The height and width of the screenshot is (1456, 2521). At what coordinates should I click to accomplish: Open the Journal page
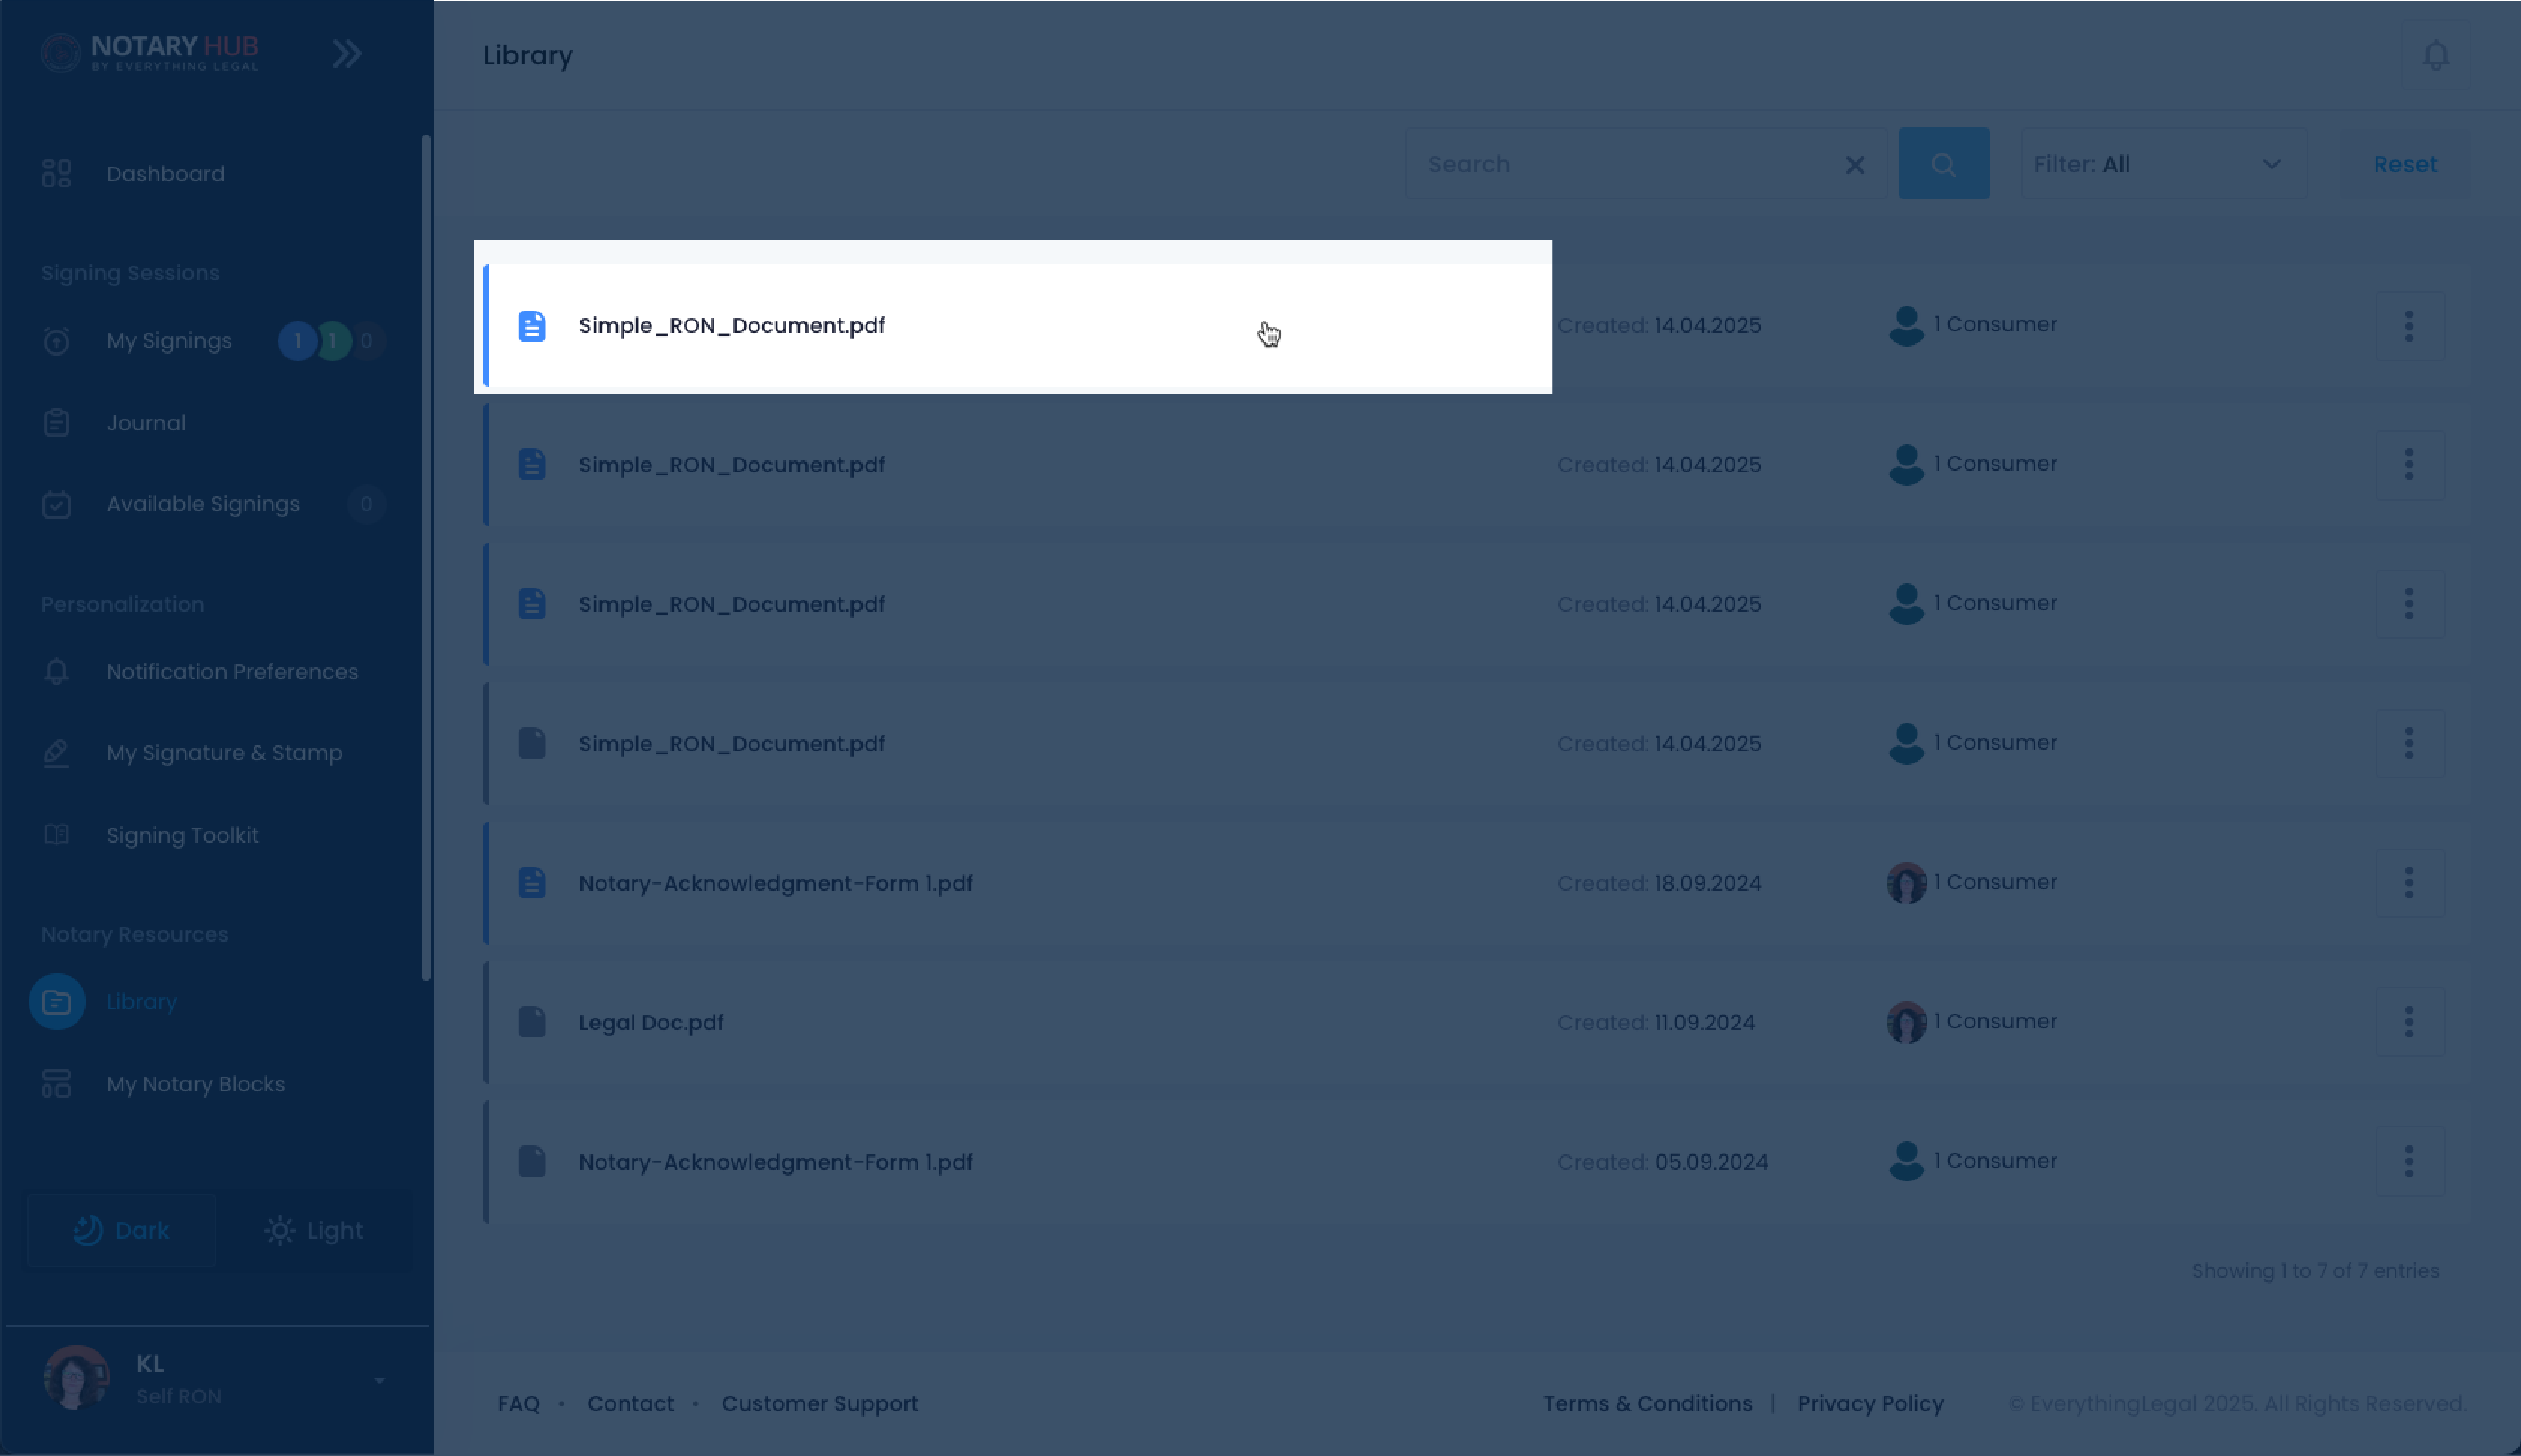click(x=146, y=423)
